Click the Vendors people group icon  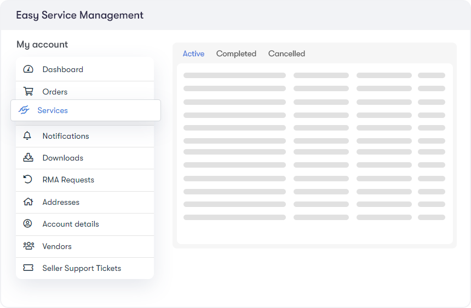pos(28,246)
